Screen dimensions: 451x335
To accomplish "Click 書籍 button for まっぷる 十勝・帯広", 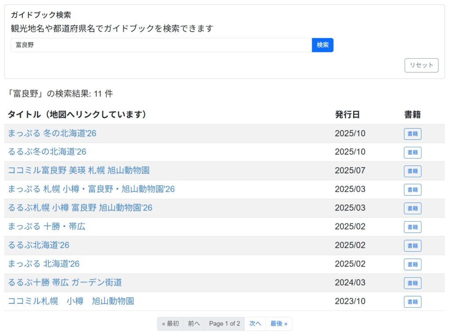I will (x=412, y=227).
